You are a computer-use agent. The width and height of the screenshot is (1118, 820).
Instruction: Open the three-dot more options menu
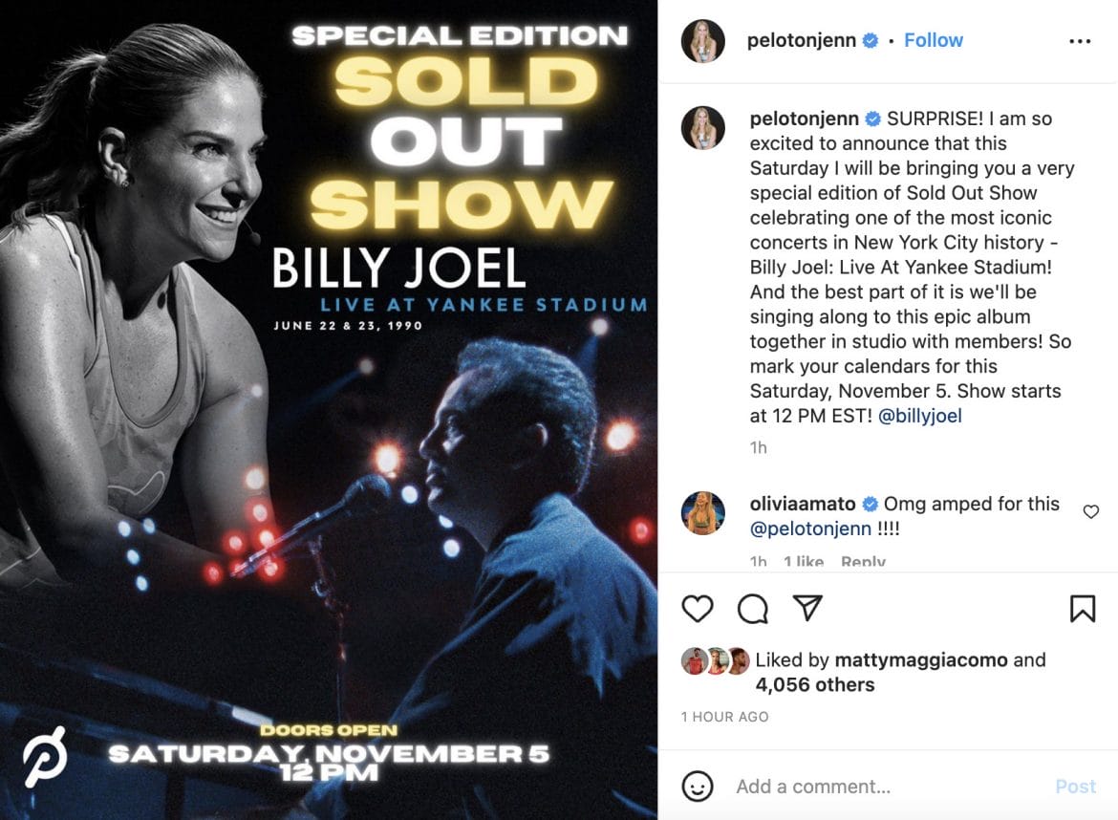pos(1080,41)
